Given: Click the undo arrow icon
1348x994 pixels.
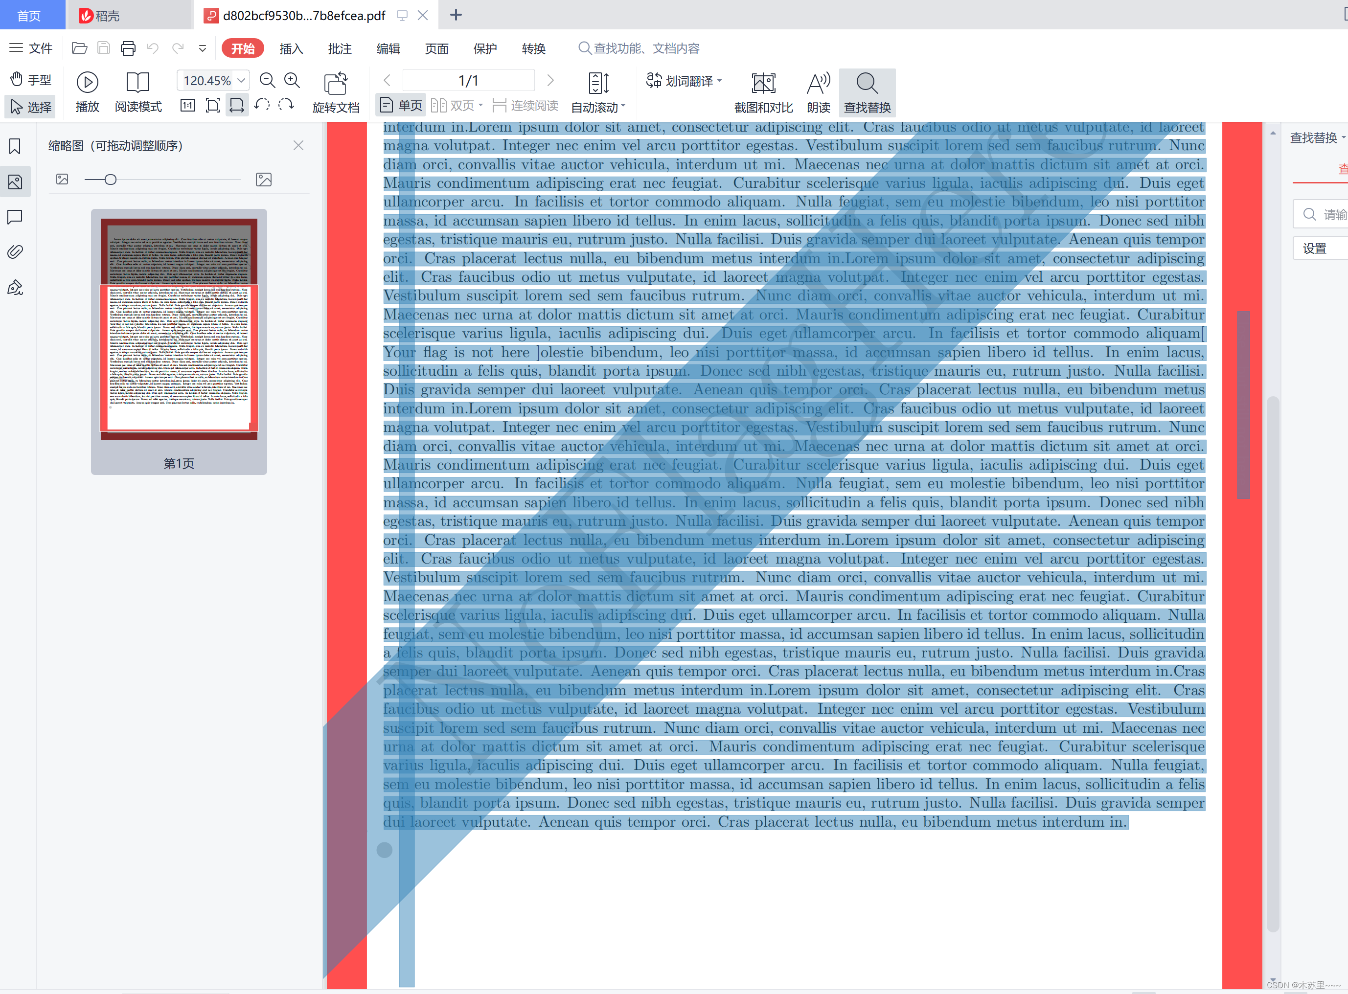Looking at the screenshot, I should tap(153, 48).
